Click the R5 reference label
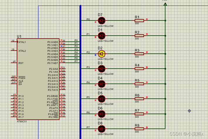 click(137, 80)
